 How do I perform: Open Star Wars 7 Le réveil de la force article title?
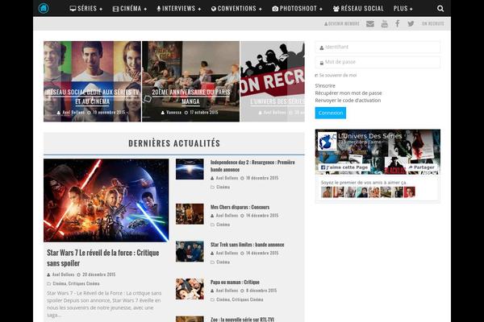[102, 258]
